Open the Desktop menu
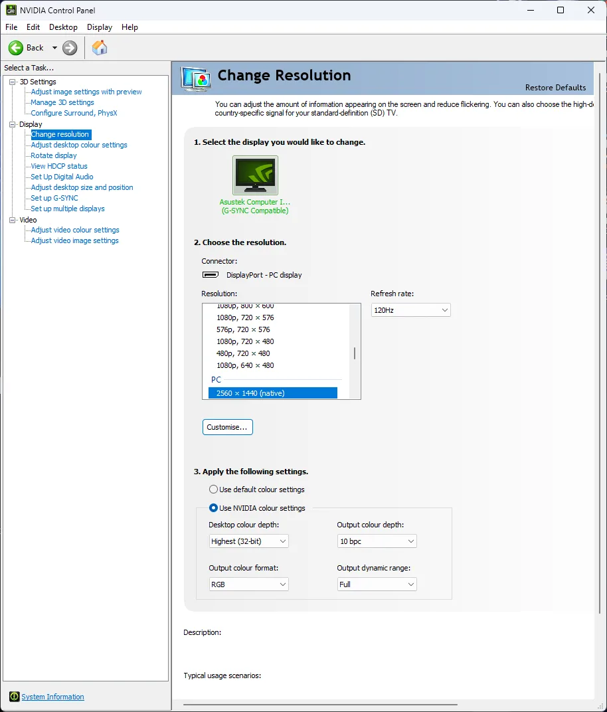607x712 pixels. pos(63,27)
